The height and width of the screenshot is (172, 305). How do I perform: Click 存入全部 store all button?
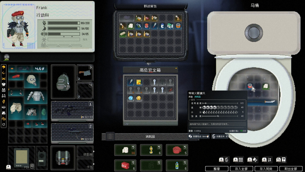point(241,169)
